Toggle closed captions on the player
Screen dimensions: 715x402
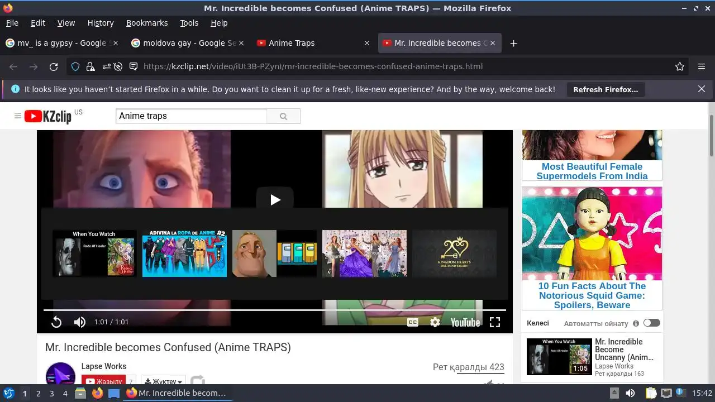point(413,322)
